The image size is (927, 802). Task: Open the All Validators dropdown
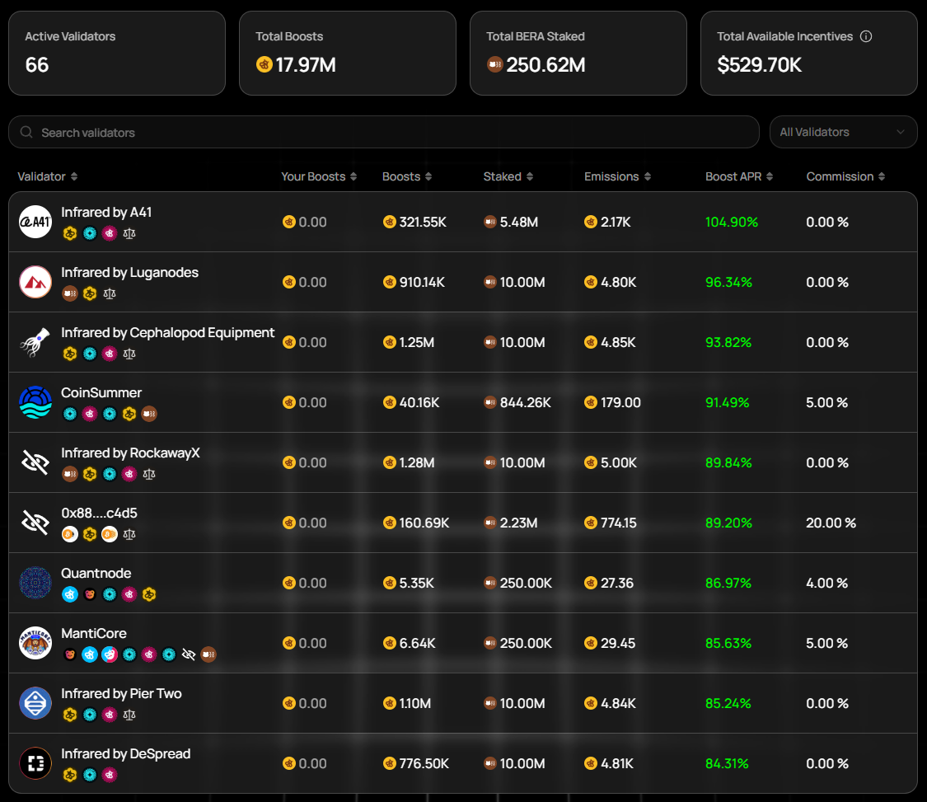[843, 132]
